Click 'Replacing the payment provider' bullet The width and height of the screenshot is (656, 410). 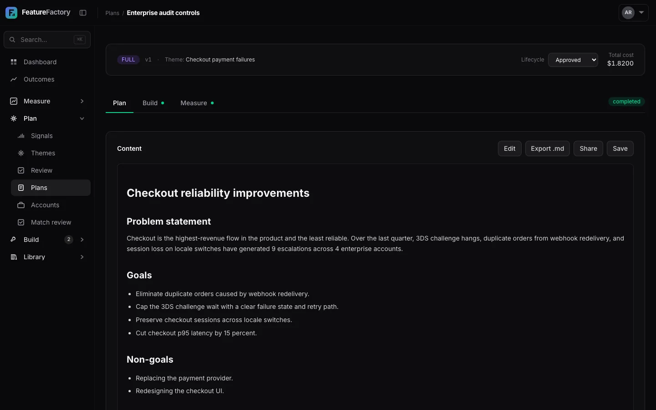184,378
